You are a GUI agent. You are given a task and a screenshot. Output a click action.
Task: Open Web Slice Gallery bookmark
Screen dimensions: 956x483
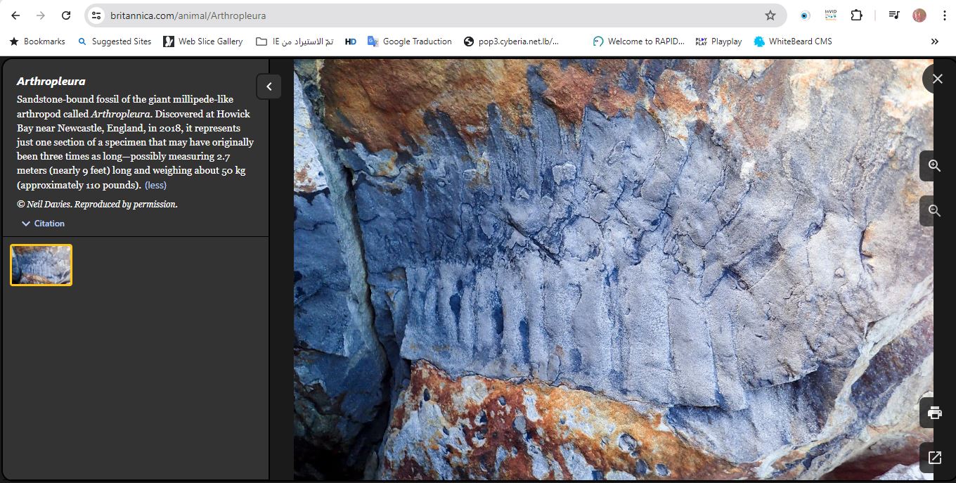point(202,41)
